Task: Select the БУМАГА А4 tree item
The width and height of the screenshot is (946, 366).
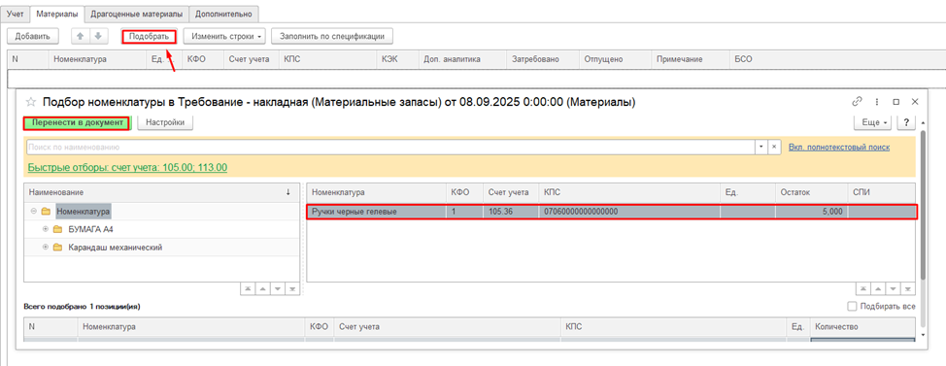Action: (x=91, y=229)
